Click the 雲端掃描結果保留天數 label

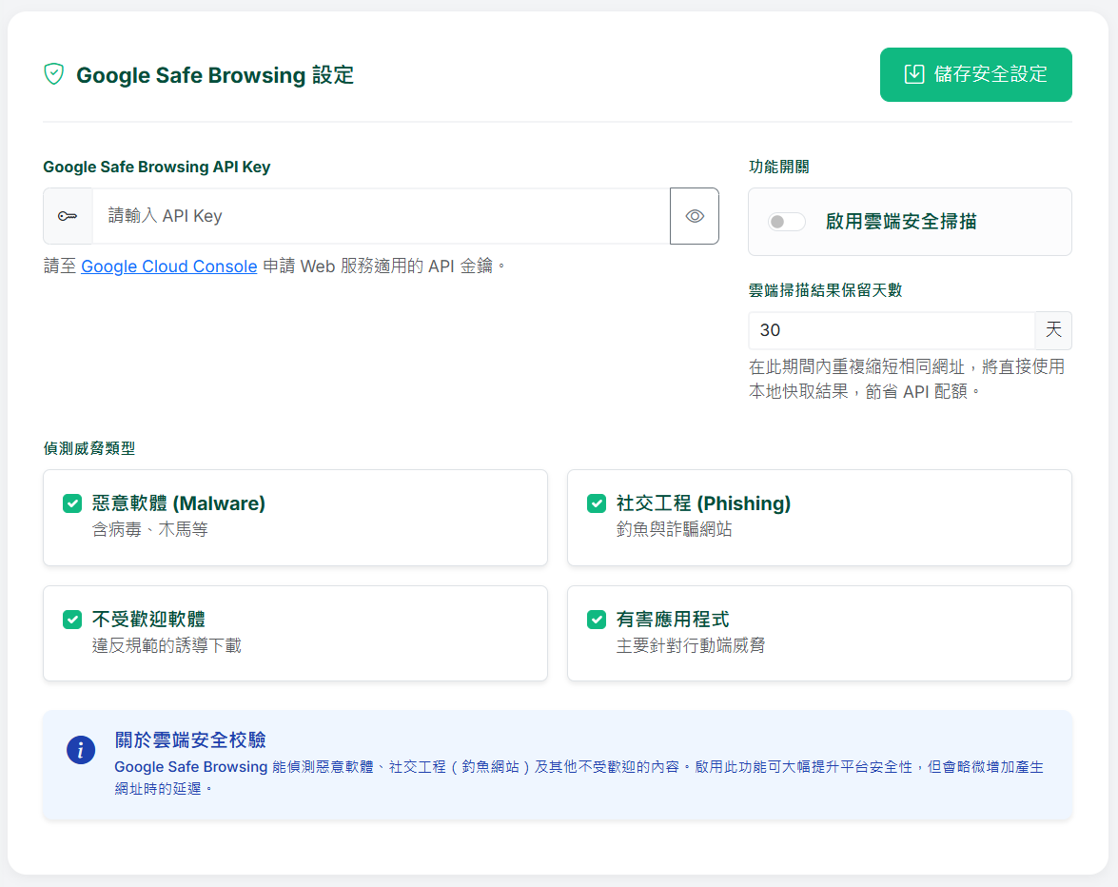click(825, 290)
